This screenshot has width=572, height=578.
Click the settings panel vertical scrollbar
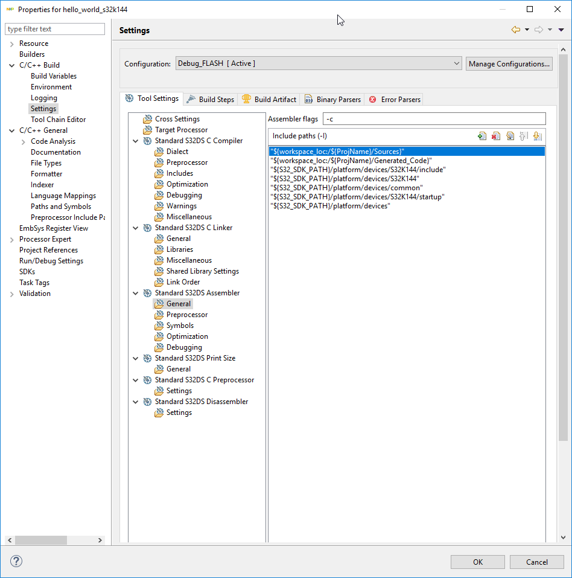pyautogui.click(x=563, y=247)
